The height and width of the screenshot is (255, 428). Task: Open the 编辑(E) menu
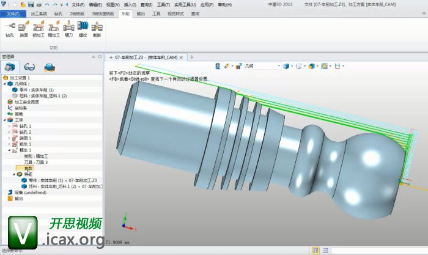tap(95, 4)
